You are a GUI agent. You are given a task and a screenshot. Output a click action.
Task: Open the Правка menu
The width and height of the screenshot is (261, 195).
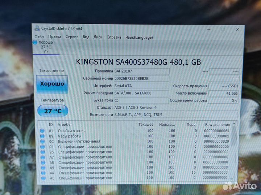click(54, 36)
